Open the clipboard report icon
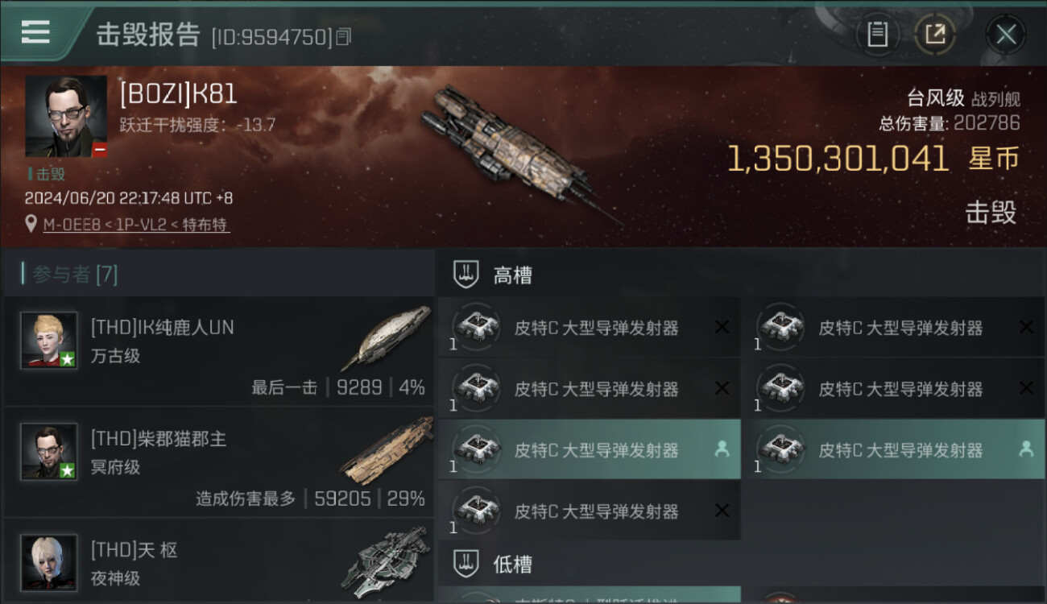Image resolution: width=1047 pixels, height=604 pixels. pos(877,35)
